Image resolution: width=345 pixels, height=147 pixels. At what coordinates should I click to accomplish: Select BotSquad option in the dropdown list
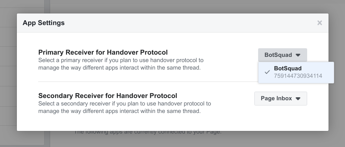pyautogui.click(x=296, y=72)
